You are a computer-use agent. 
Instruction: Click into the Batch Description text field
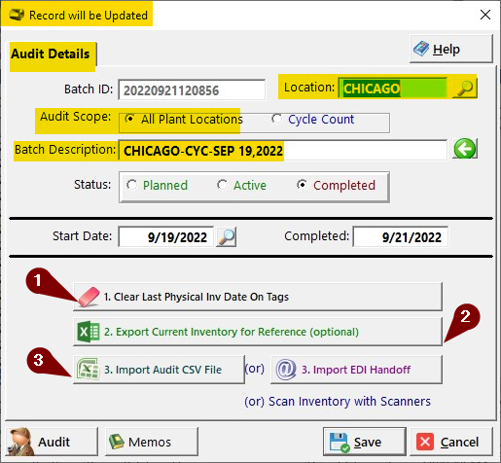coord(283,151)
